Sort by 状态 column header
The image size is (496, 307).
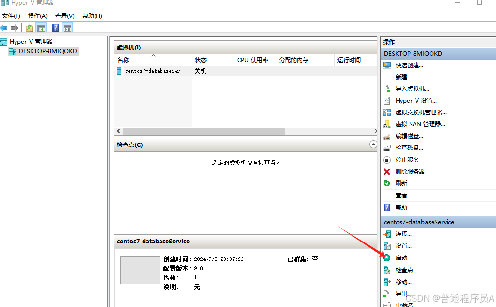pos(213,60)
